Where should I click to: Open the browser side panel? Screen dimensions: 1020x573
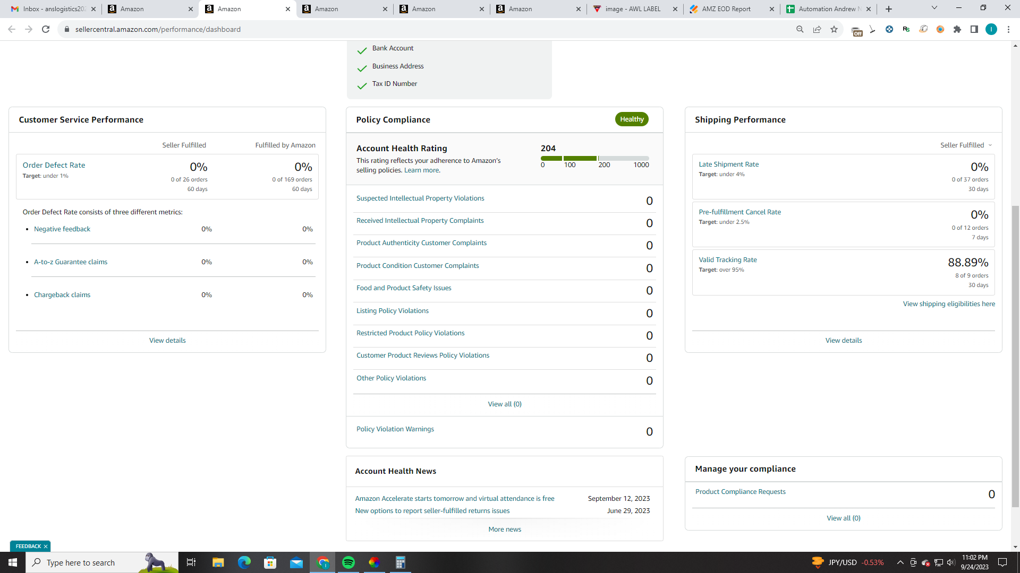pos(974,29)
